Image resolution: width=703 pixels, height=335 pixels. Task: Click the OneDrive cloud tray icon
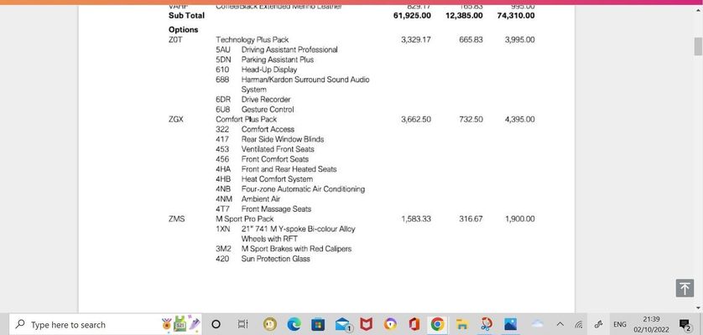click(537, 324)
